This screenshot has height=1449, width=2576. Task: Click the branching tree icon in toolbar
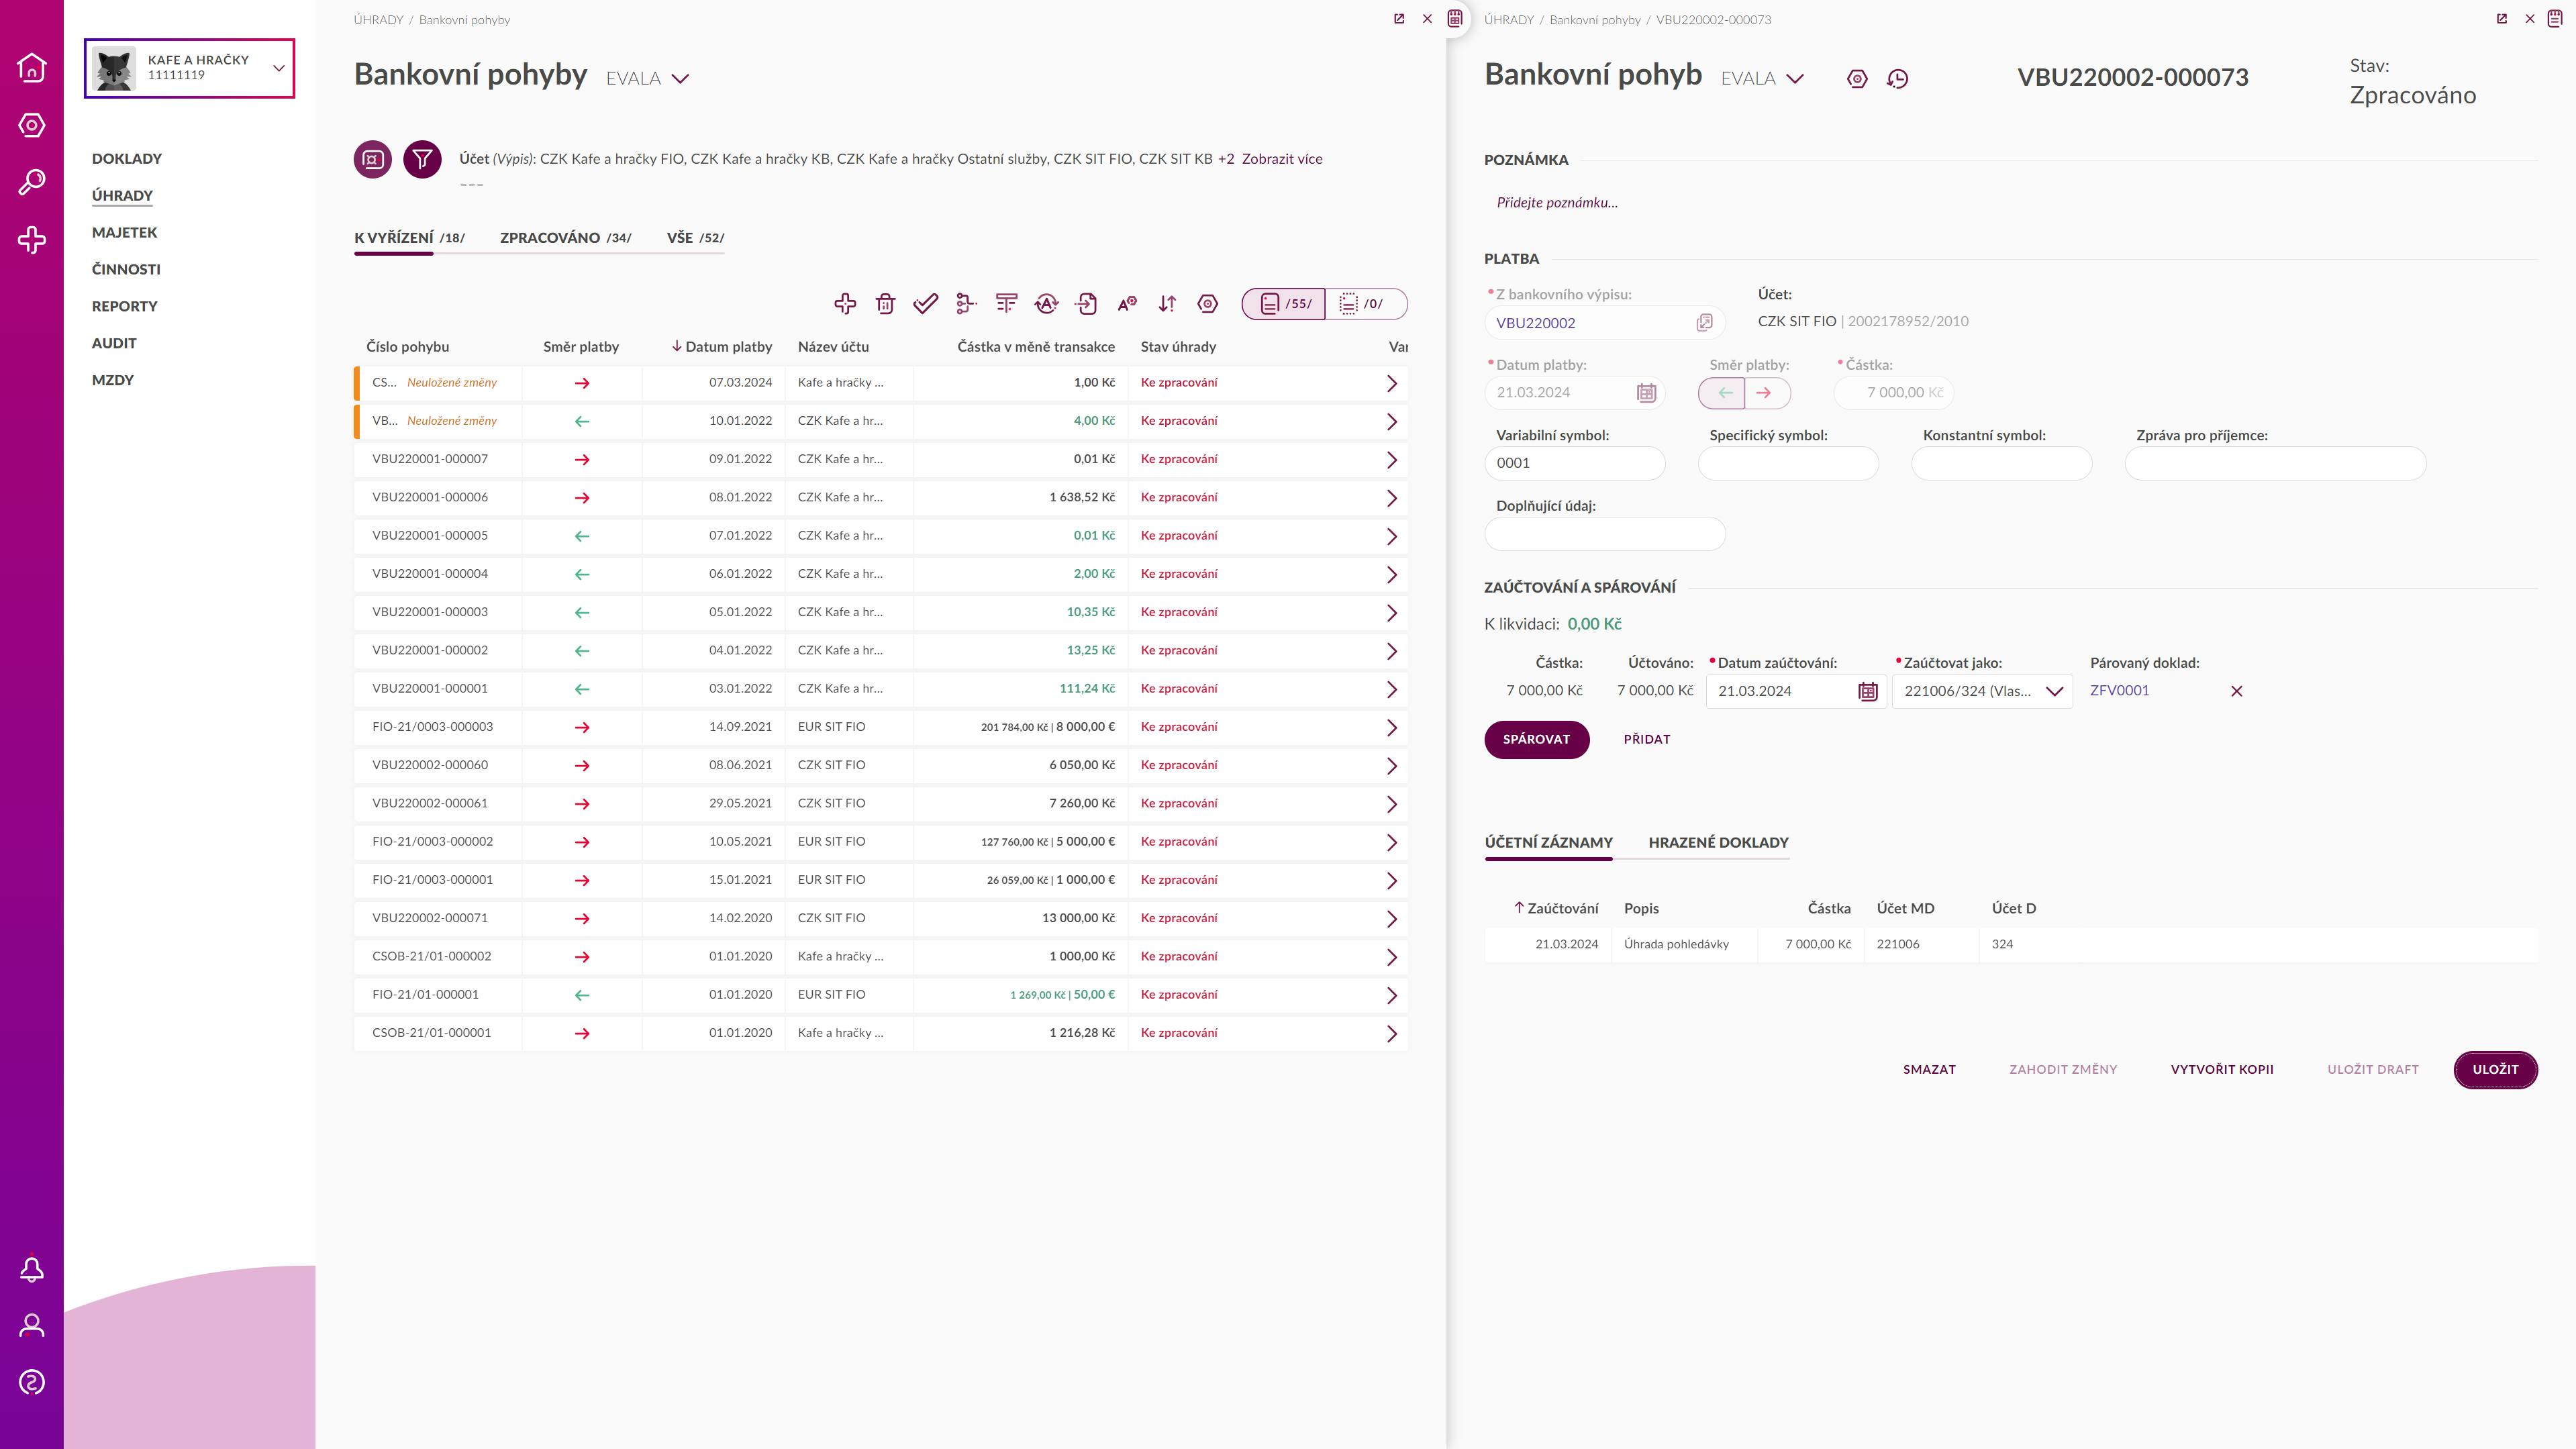coord(966,303)
